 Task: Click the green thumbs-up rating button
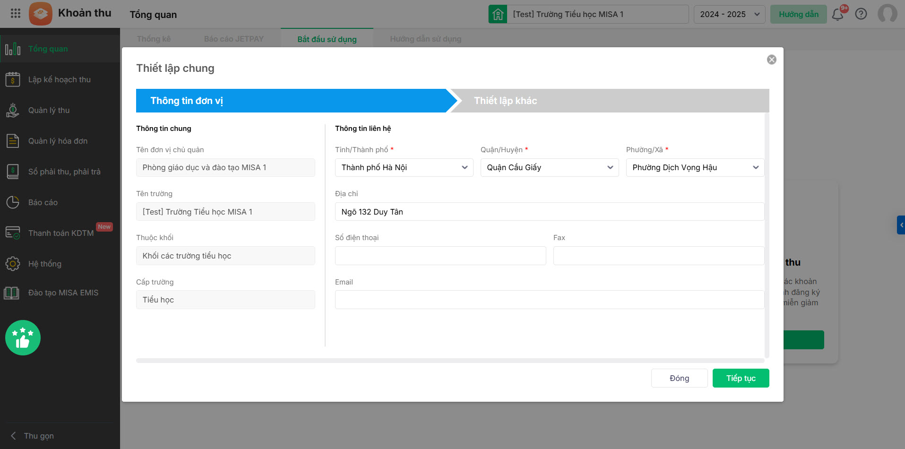click(x=23, y=337)
